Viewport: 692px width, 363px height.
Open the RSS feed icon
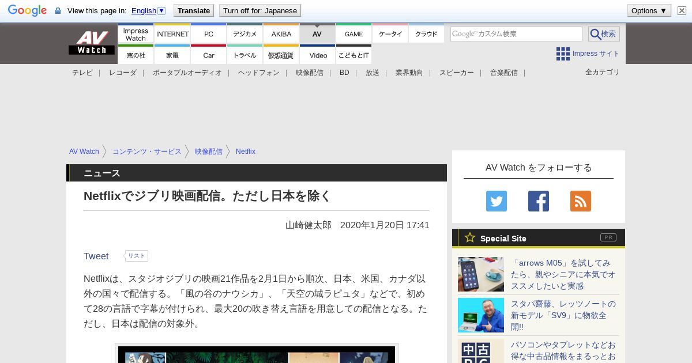(x=581, y=201)
